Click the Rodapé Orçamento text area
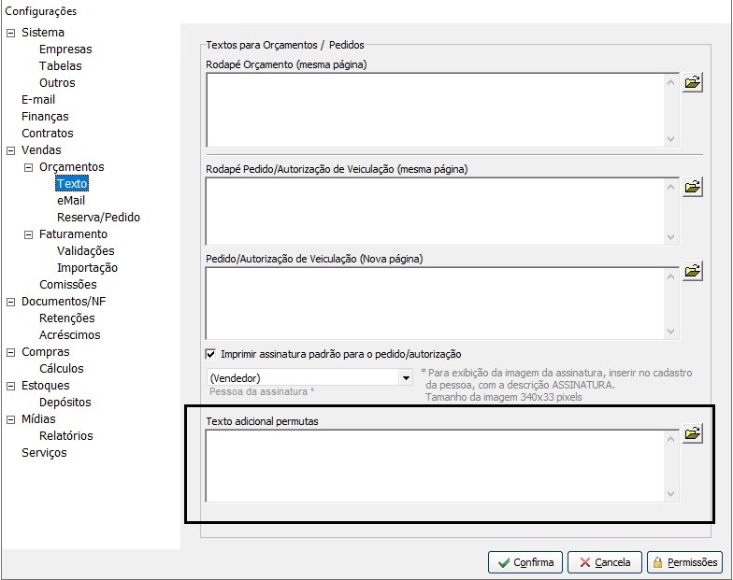The height and width of the screenshot is (580, 733). [435, 109]
